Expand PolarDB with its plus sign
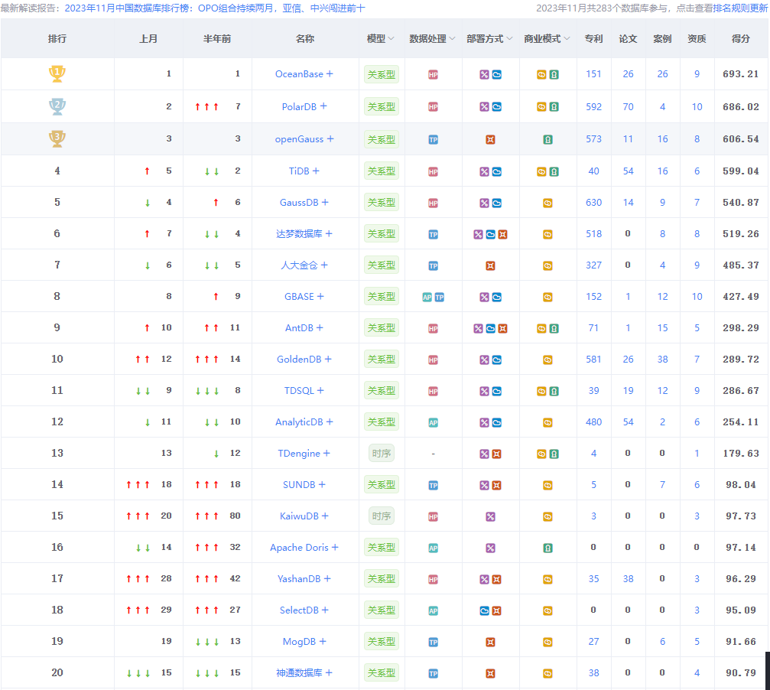The width and height of the screenshot is (770, 690). pos(323,106)
